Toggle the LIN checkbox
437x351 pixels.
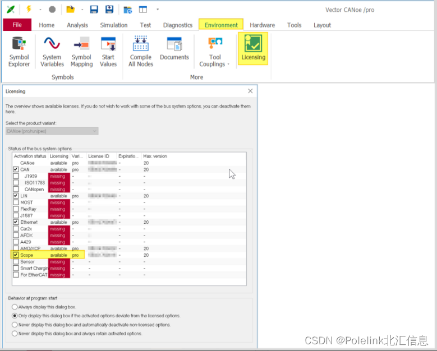[16, 196]
